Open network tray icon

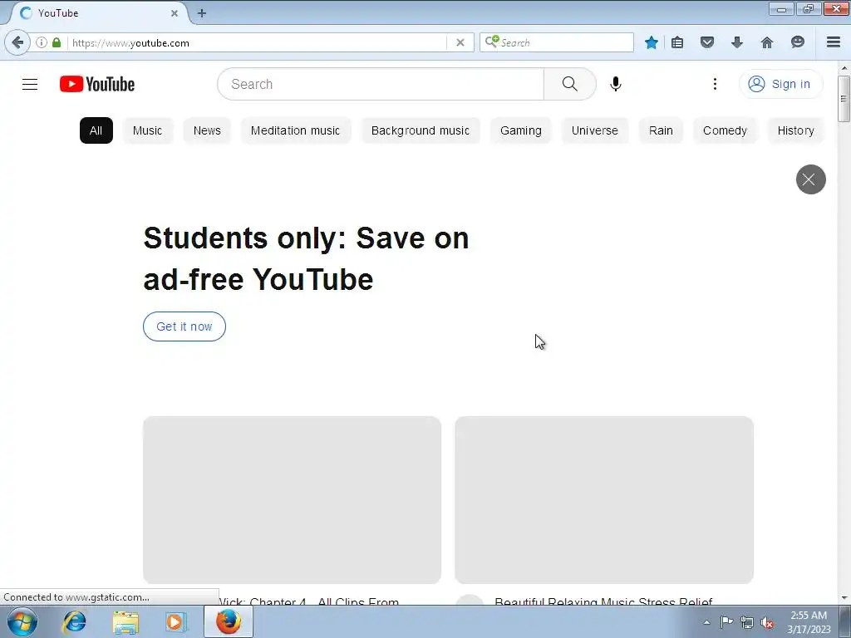[x=747, y=622]
